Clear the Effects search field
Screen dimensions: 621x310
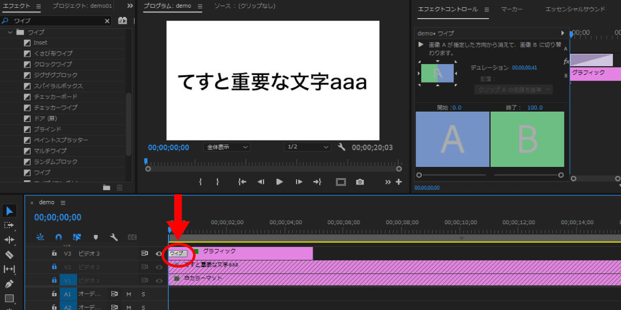(108, 21)
